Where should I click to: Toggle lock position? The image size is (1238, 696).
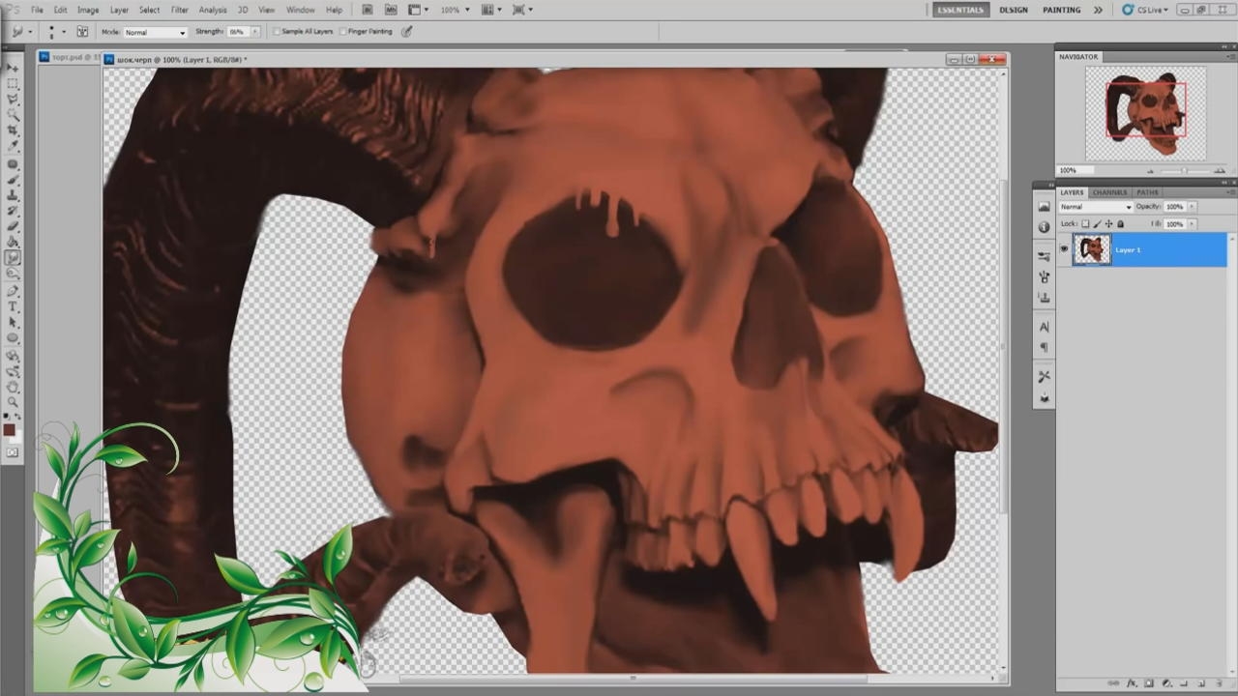(x=1108, y=223)
